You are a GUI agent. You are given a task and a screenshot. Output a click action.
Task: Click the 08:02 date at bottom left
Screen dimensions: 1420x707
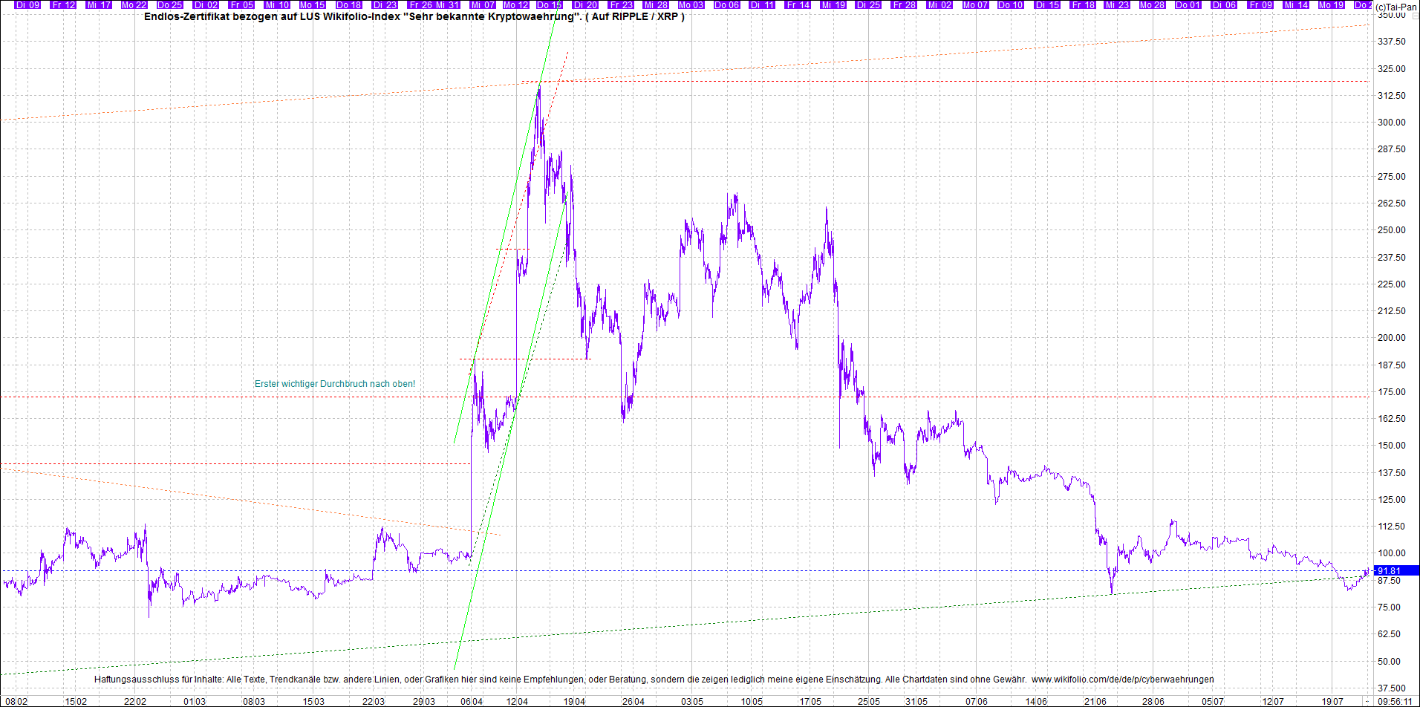(16, 701)
